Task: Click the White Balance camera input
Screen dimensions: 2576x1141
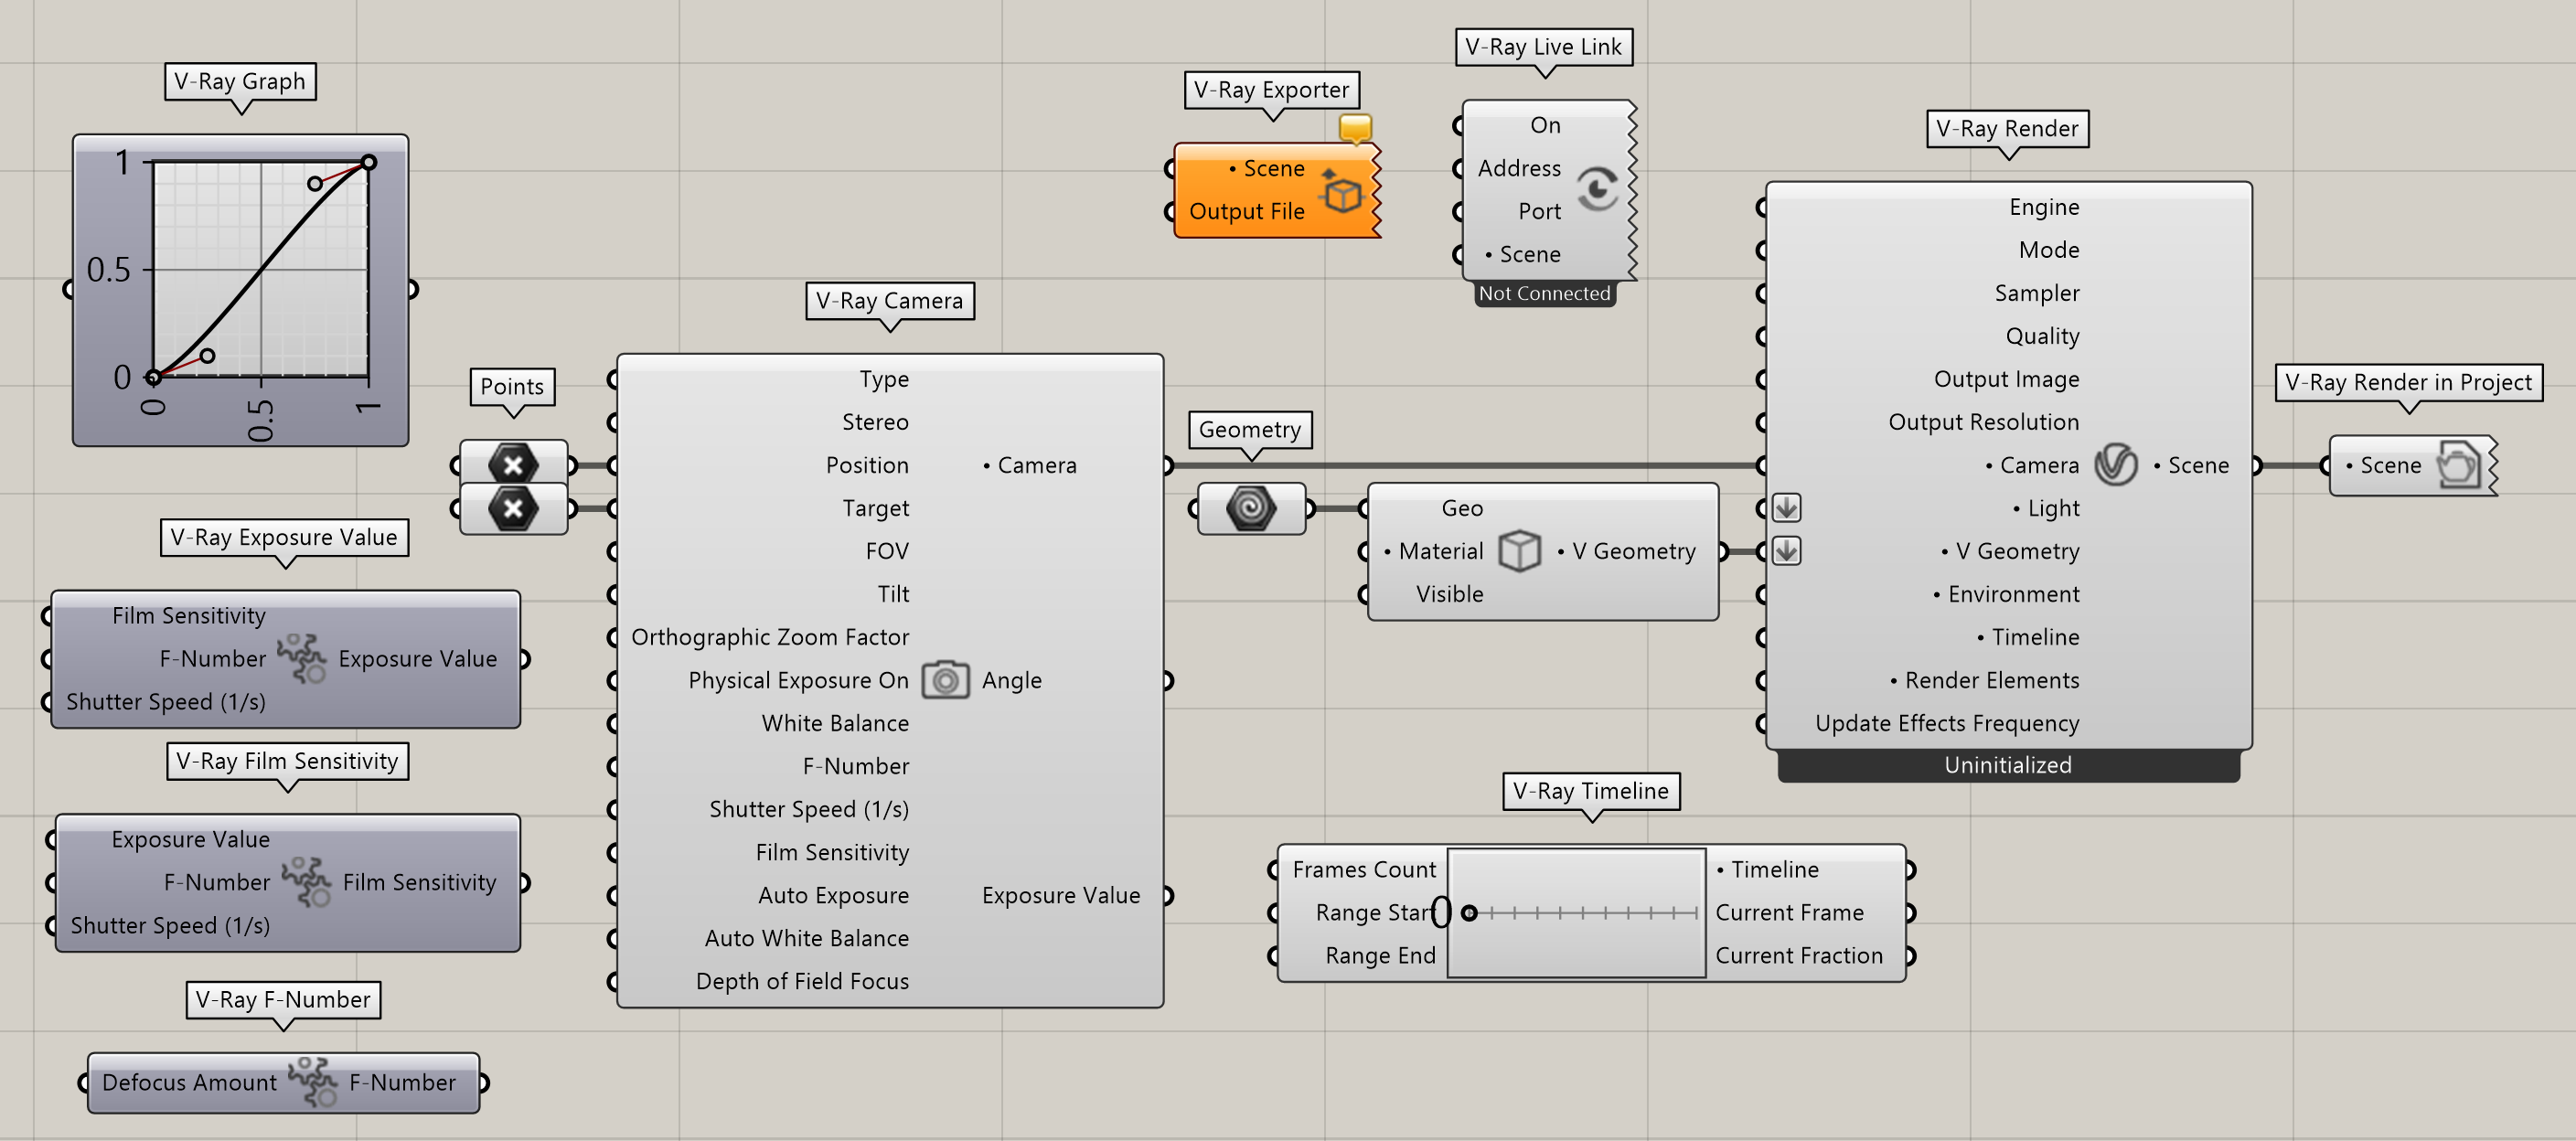Action: pyautogui.click(x=835, y=723)
